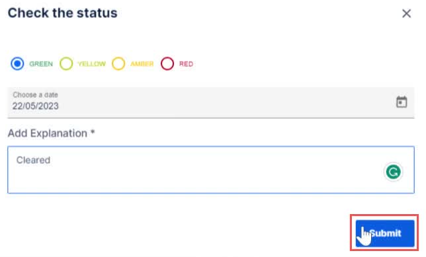This screenshot has height=257, width=426.
Task: Open the calendar date picker icon
Action: coord(402,102)
